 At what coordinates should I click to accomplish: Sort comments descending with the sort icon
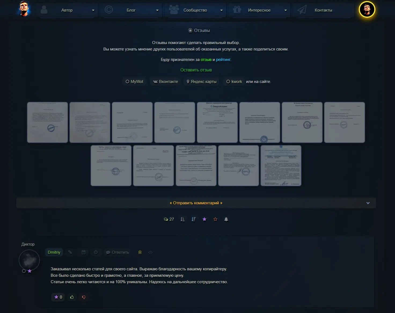click(x=193, y=219)
